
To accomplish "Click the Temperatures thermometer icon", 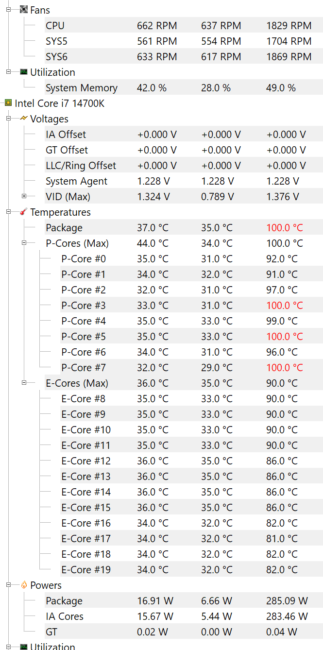I will tap(24, 212).
